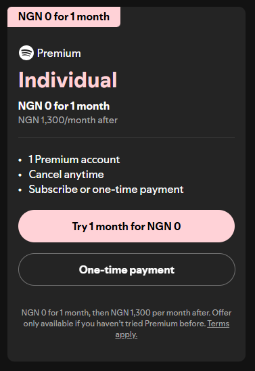Click the word apply in the footer link
The image size is (255, 371).
126,334
